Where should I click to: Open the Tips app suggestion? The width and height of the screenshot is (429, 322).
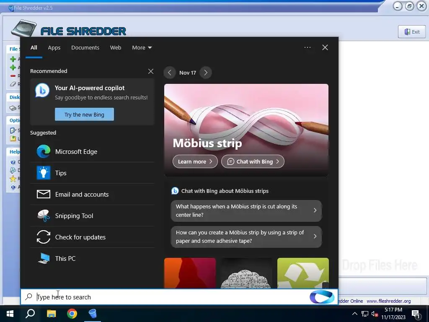coord(92,173)
